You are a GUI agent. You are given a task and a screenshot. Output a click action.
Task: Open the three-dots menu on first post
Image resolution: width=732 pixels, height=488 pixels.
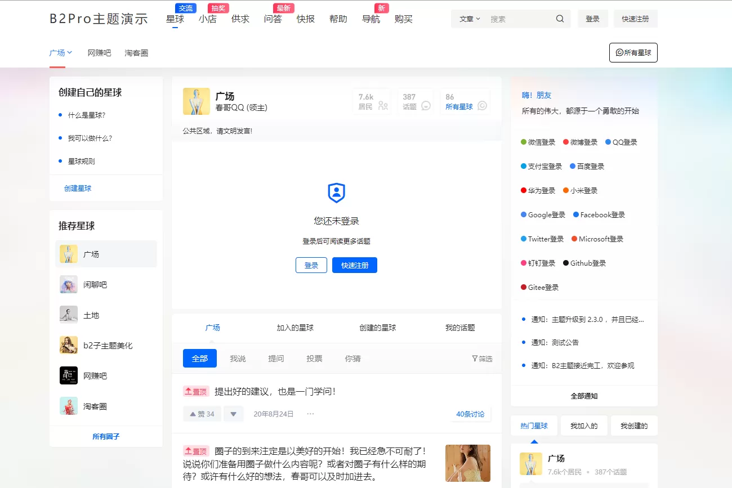(x=310, y=414)
